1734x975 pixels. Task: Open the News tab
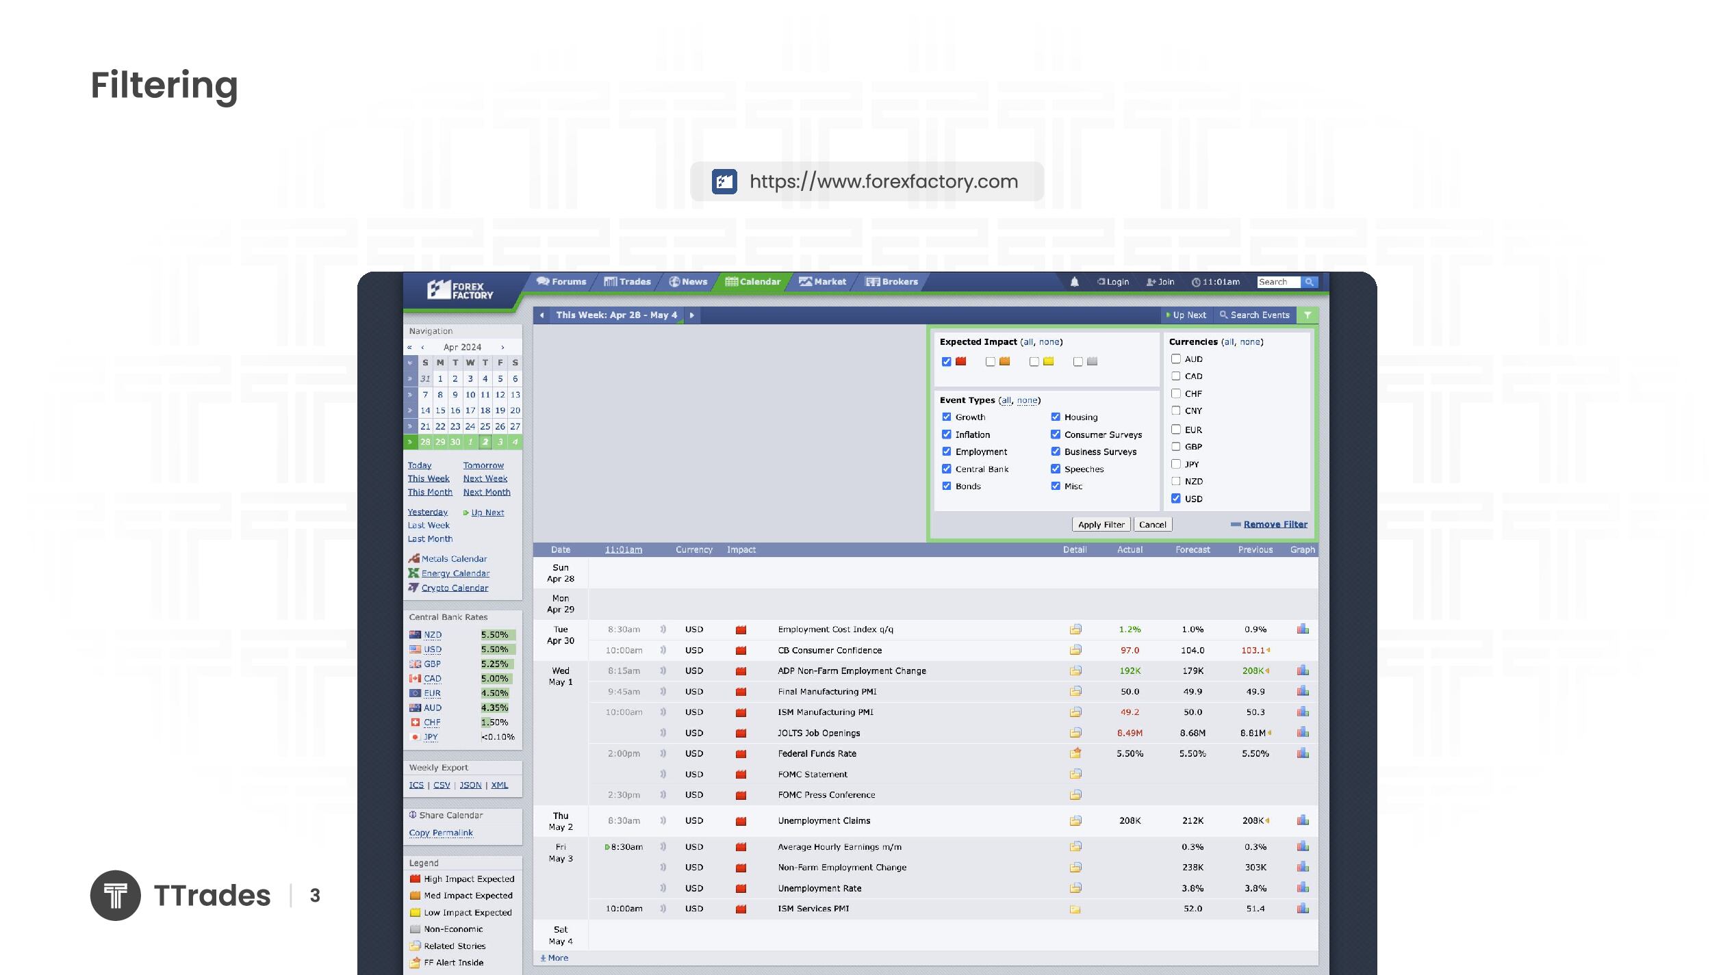point(688,282)
